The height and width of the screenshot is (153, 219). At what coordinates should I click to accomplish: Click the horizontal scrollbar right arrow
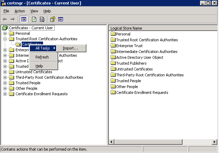(x=215, y=142)
